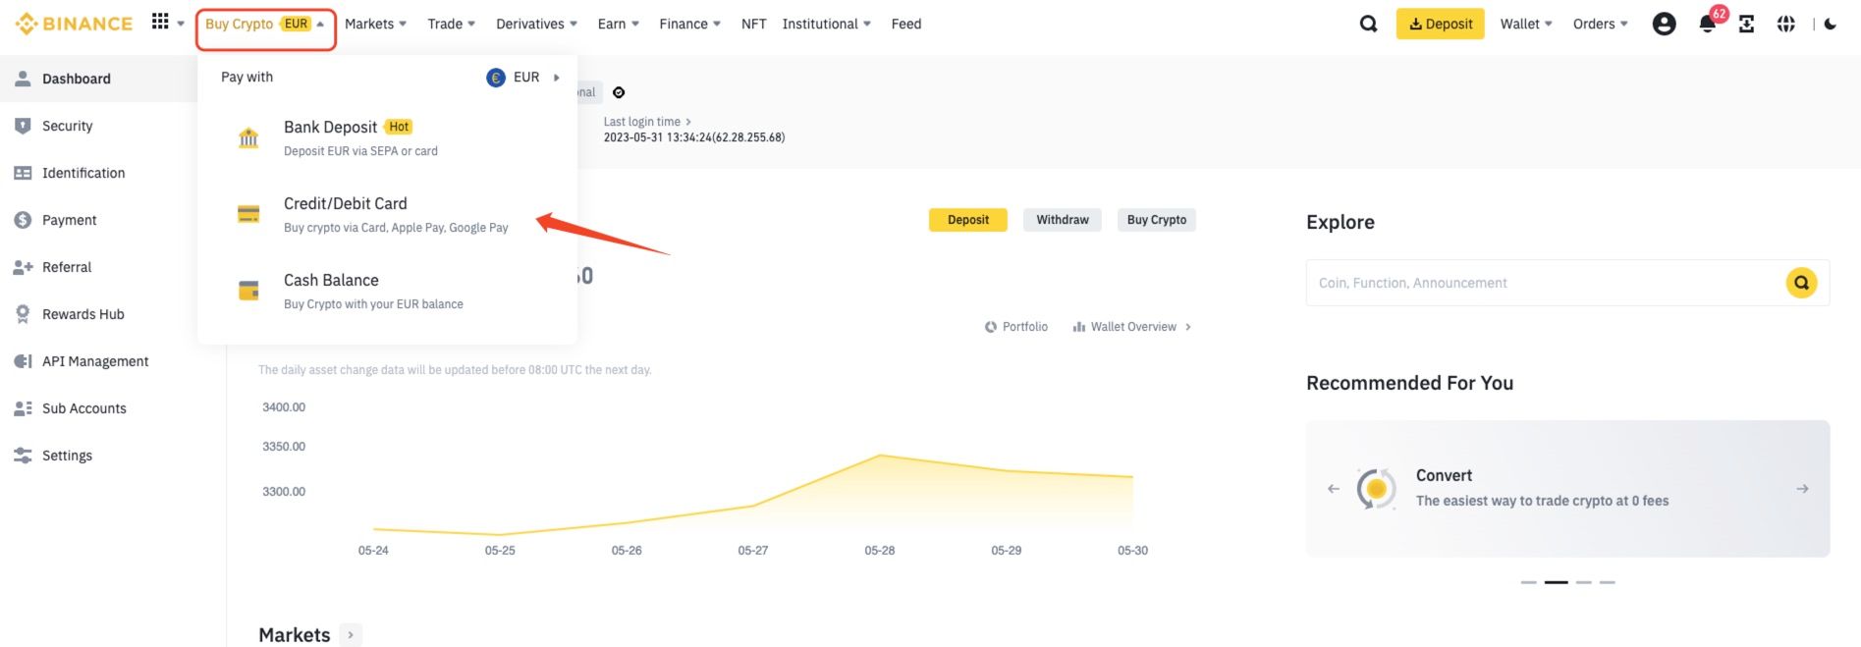Open notifications bell with 62 badge
The image size is (1861, 647).
click(1707, 24)
